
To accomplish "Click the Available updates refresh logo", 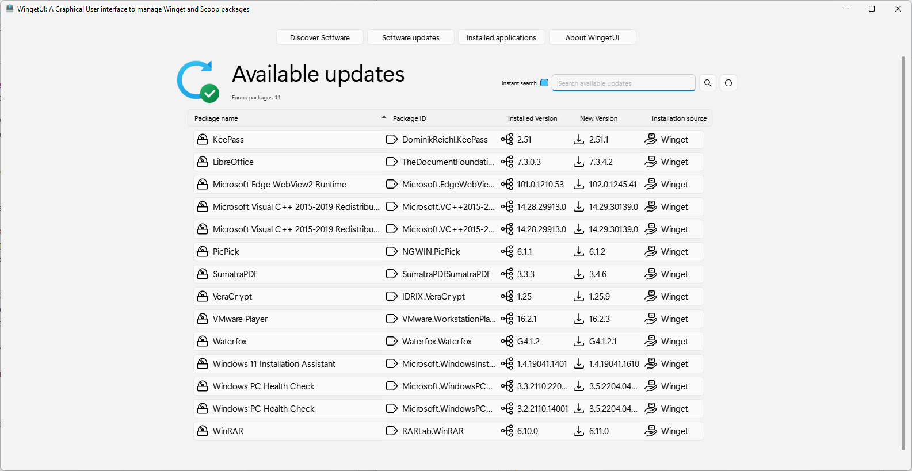I will (198, 81).
